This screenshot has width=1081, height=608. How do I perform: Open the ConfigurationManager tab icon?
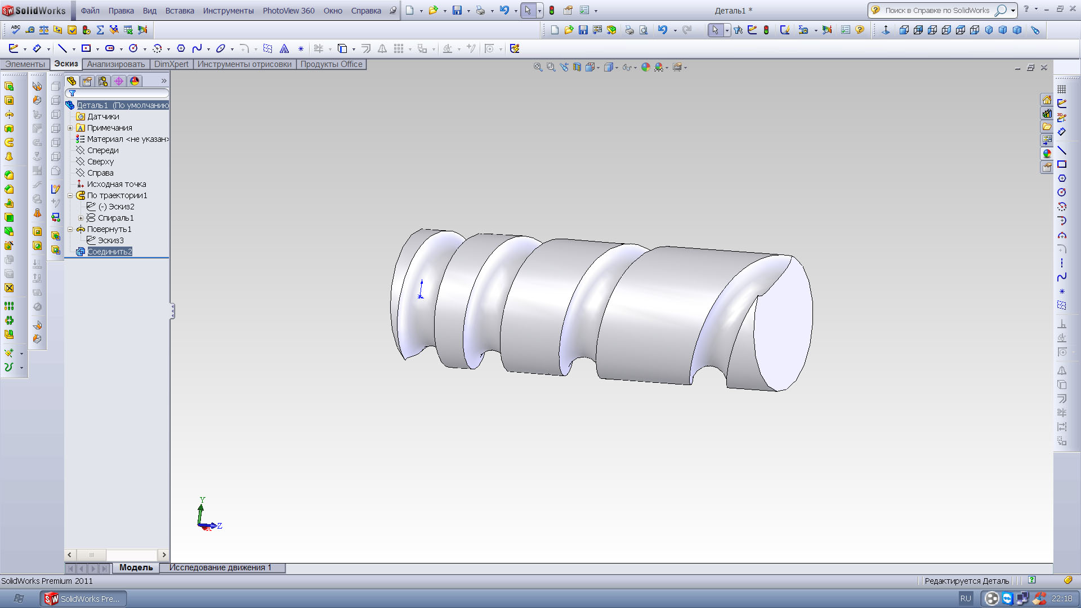(103, 81)
